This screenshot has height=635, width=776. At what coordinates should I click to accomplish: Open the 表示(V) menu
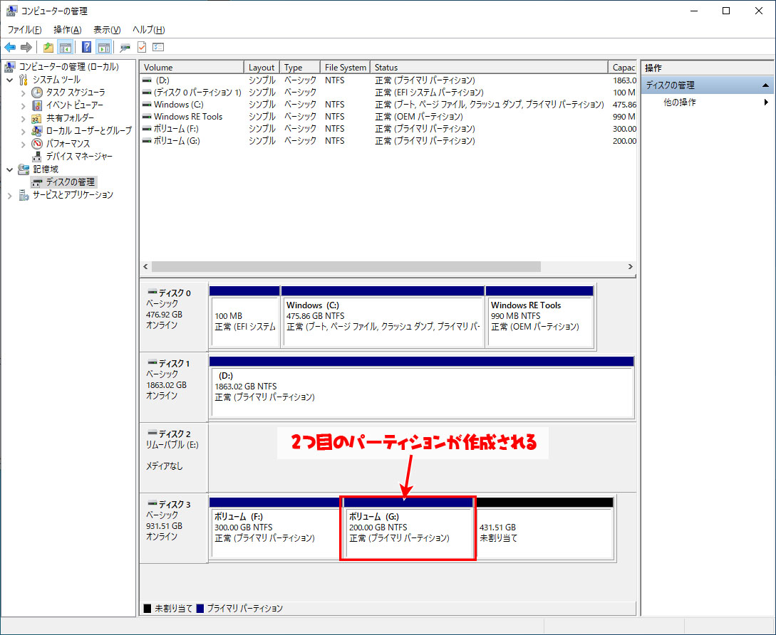click(x=107, y=30)
